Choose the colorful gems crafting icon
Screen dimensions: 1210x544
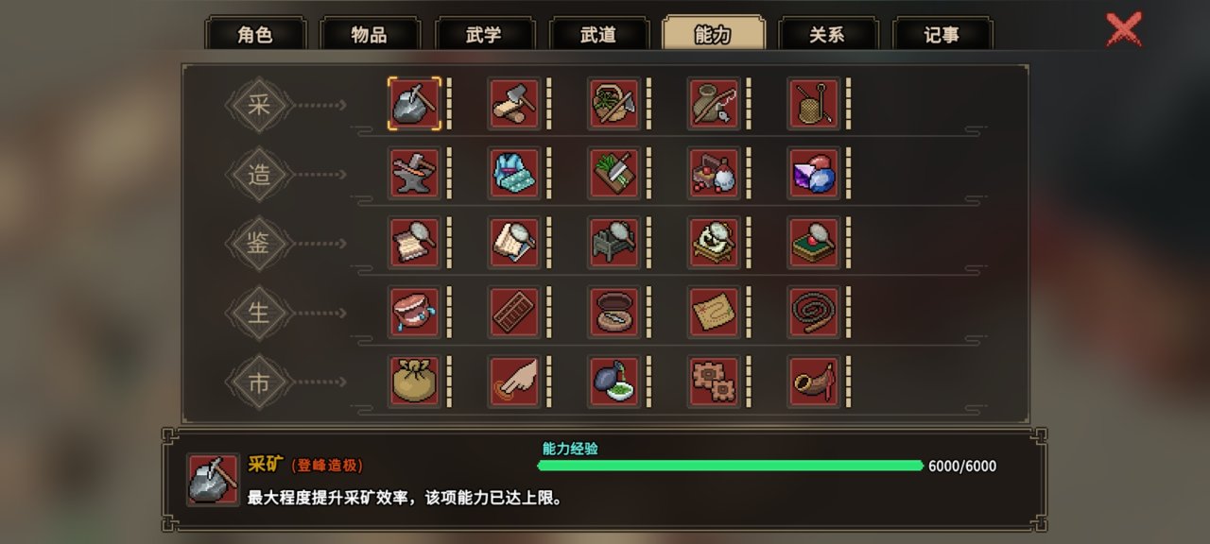tap(814, 173)
